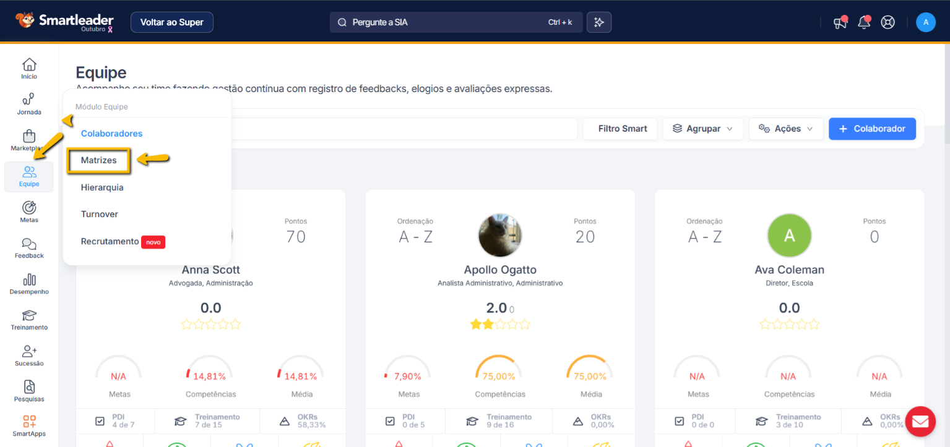This screenshot has height=447, width=950.
Task: Click the Voltar ao Super button
Action: coord(171,22)
